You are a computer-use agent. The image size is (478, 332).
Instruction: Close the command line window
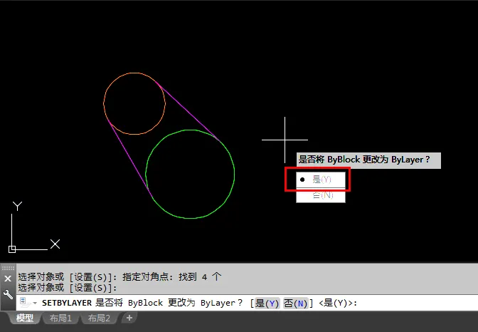8,279
